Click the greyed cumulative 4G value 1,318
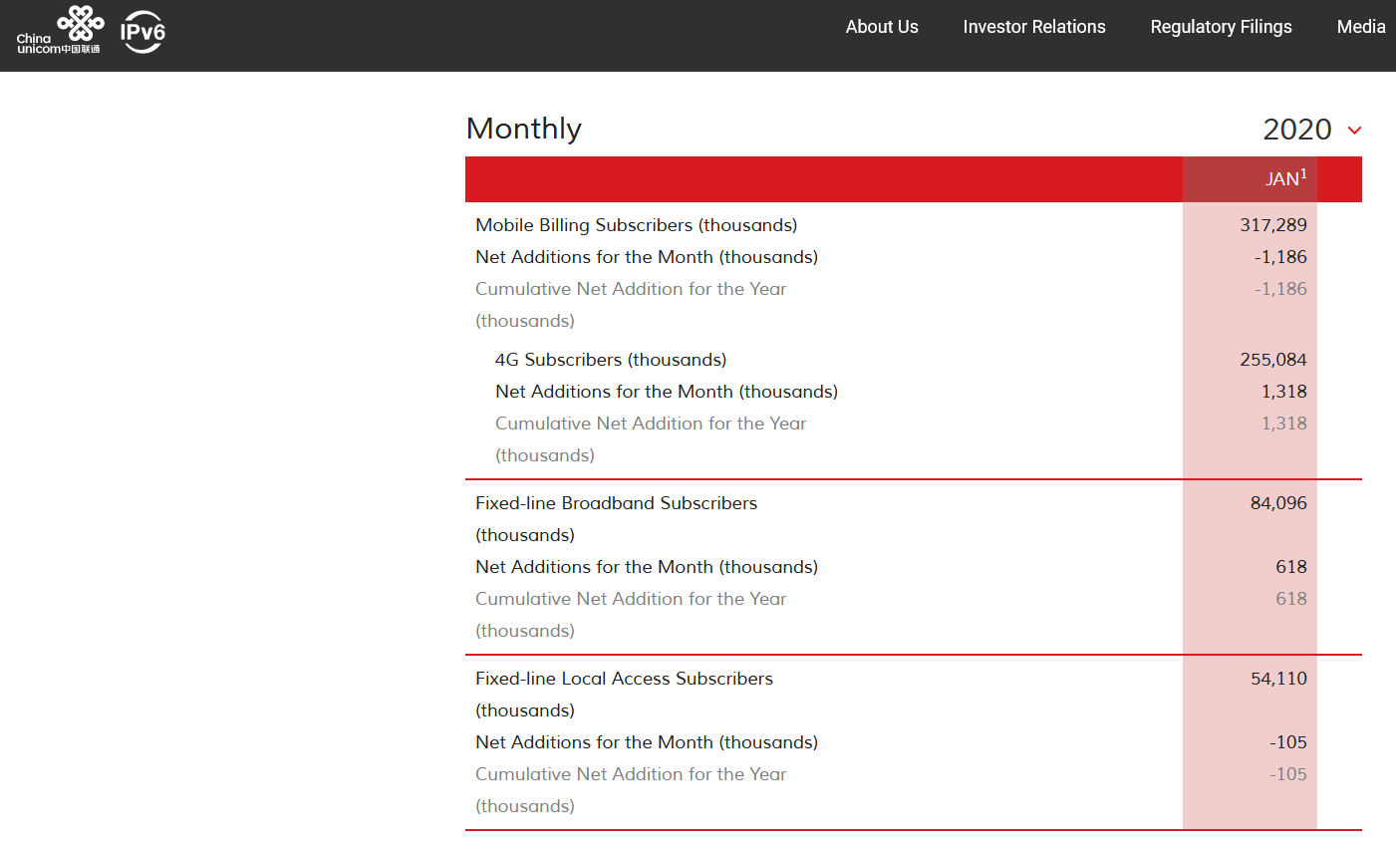The width and height of the screenshot is (1396, 848). 1284,424
